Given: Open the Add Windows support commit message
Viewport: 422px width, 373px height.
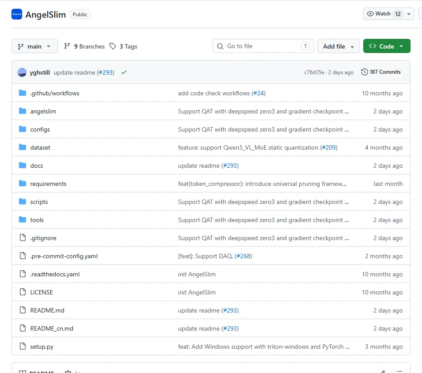Looking at the screenshot, I should tap(264, 347).
